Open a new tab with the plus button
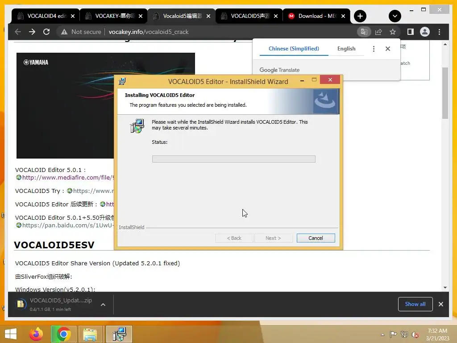This screenshot has height=343, width=457. click(x=360, y=16)
